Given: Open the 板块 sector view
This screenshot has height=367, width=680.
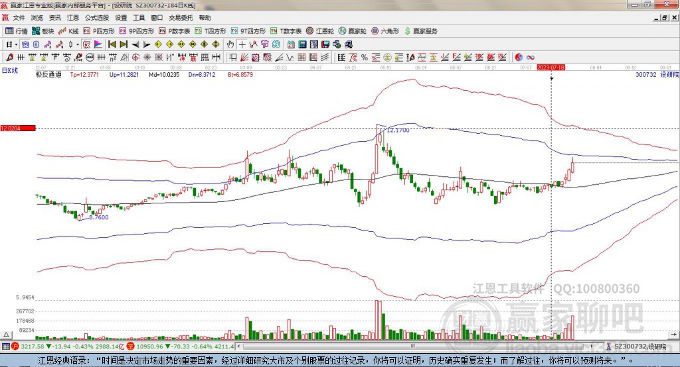Looking at the screenshot, I should [x=42, y=31].
